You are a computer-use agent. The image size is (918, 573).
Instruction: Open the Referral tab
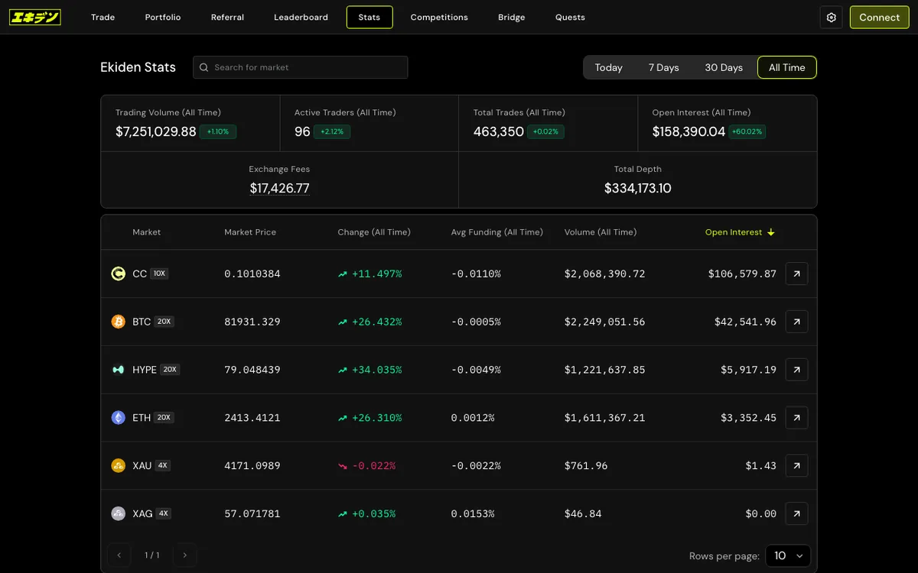[x=227, y=17]
